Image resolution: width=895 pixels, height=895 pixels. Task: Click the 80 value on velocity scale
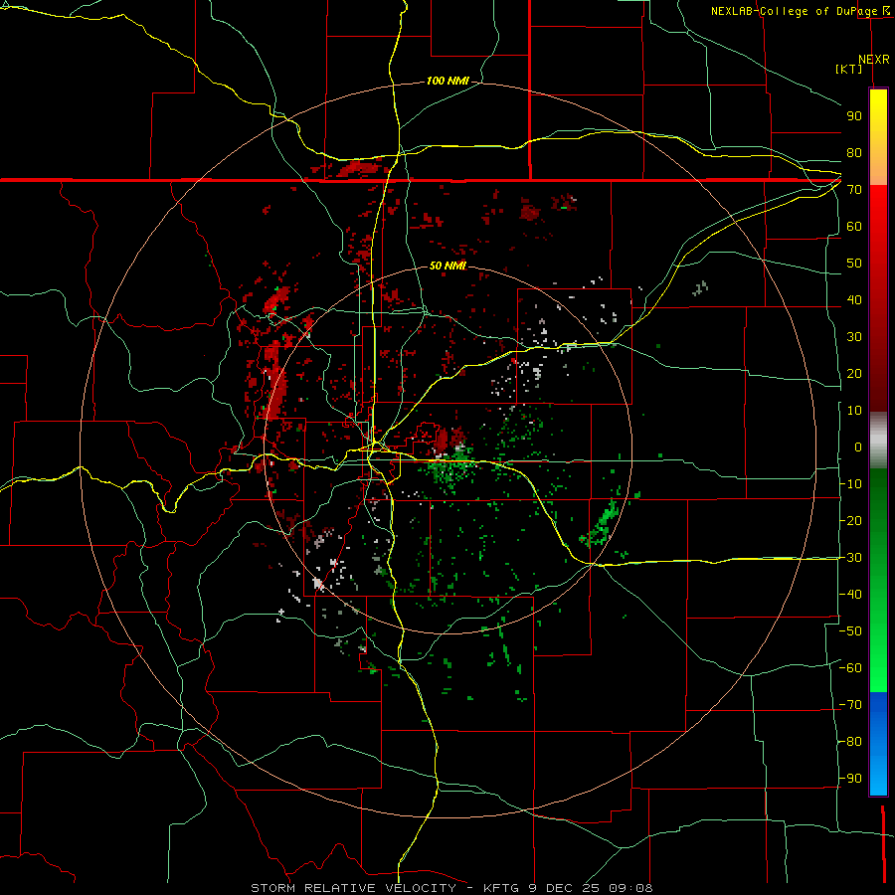click(854, 153)
